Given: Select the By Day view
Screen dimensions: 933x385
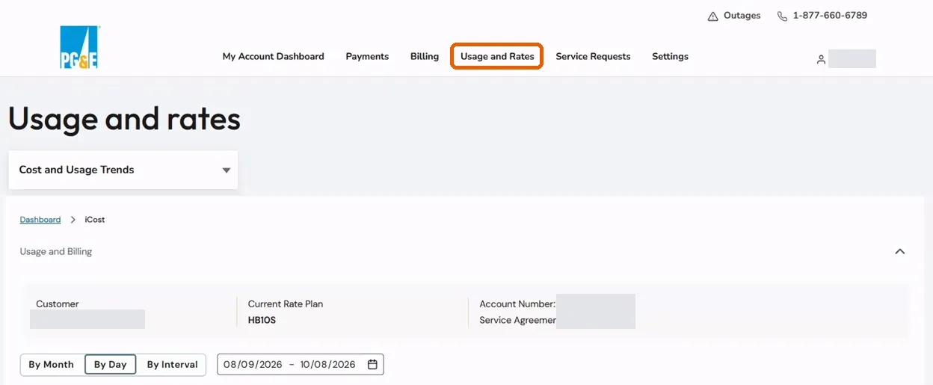Looking at the screenshot, I should (110, 365).
